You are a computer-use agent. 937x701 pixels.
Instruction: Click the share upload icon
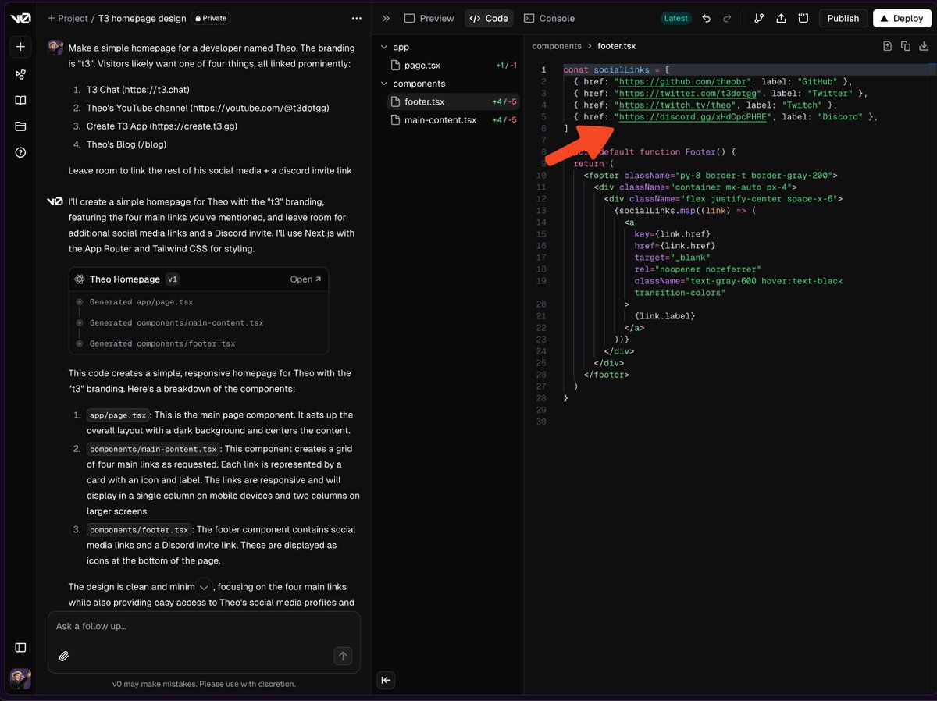[781, 18]
